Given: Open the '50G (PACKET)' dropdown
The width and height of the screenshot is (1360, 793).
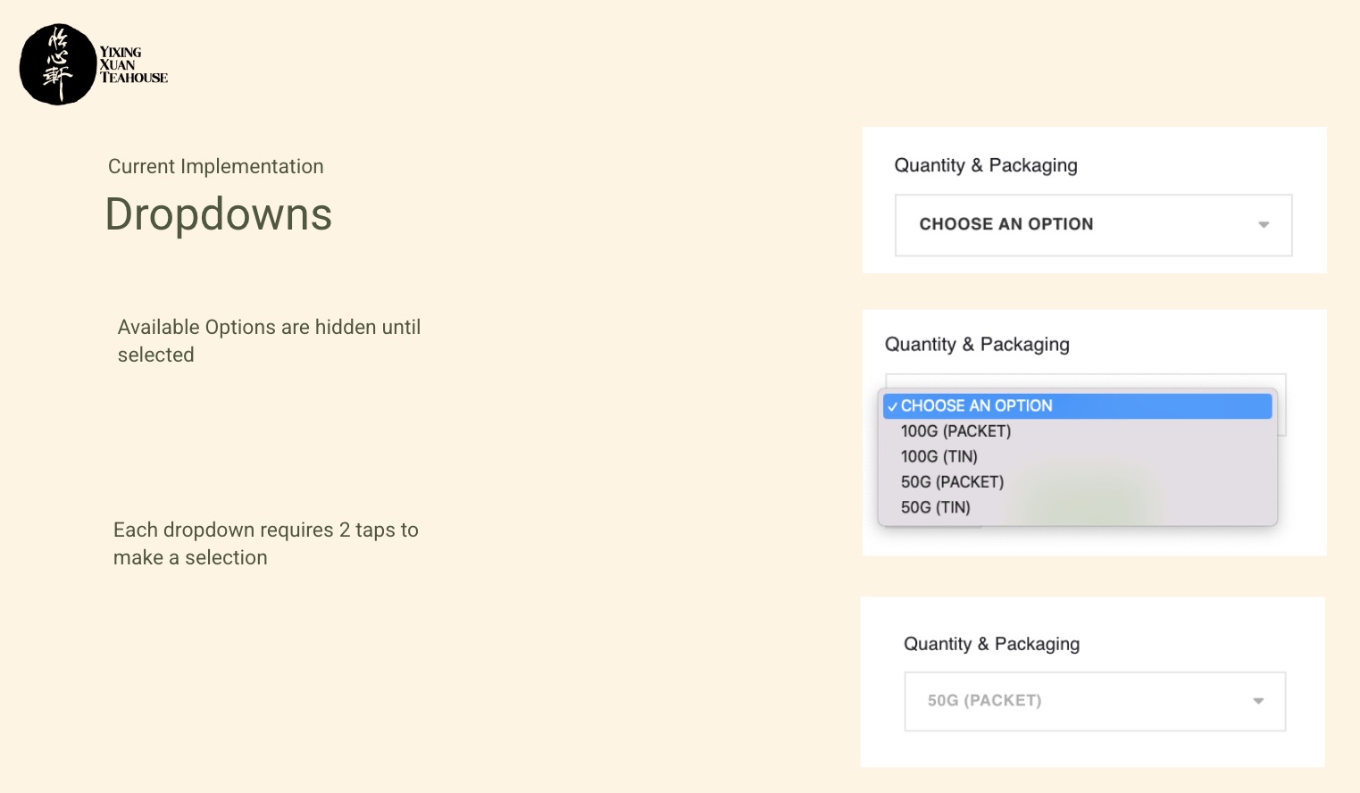Looking at the screenshot, I should [x=1095, y=701].
